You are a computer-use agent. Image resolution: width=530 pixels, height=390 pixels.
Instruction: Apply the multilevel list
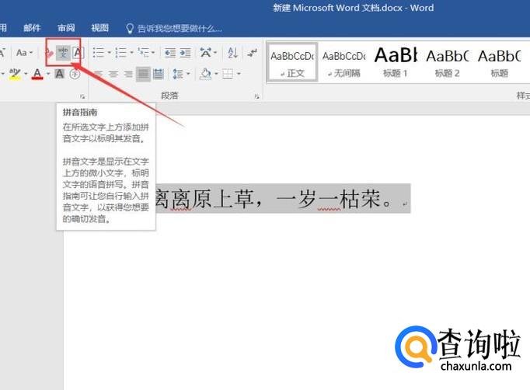[143, 53]
